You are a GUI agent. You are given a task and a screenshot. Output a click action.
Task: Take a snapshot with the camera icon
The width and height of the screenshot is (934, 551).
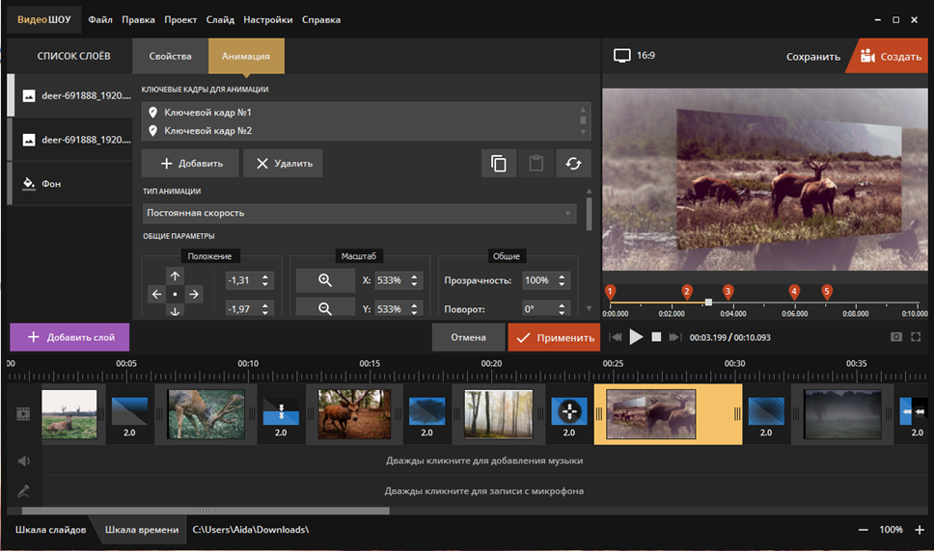click(896, 337)
